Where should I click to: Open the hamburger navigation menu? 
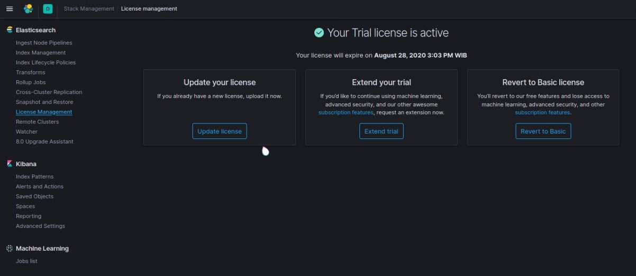[10, 8]
